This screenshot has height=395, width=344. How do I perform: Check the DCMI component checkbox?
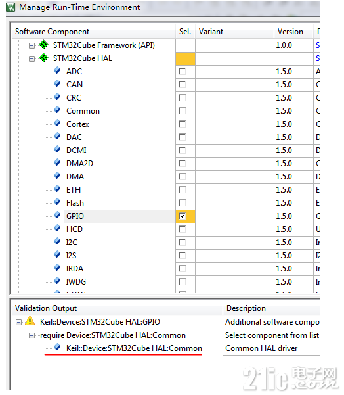click(x=183, y=151)
